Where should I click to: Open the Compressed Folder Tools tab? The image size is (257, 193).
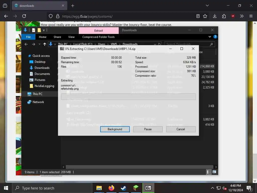[x=98, y=37]
